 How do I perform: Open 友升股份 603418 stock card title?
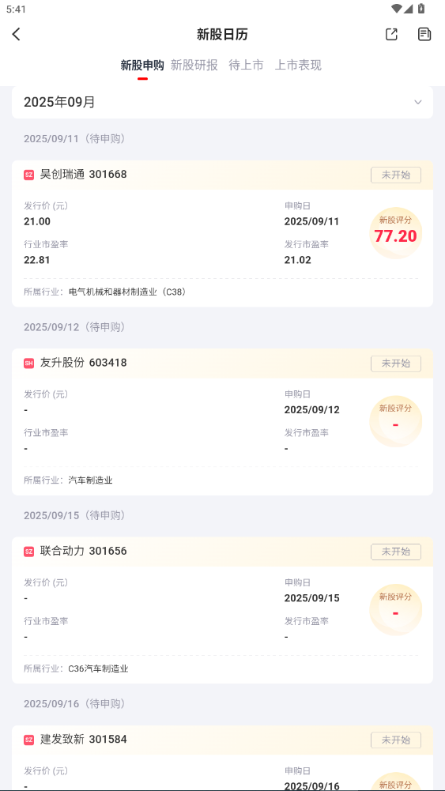pyautogui.click(x=83, y=363)
